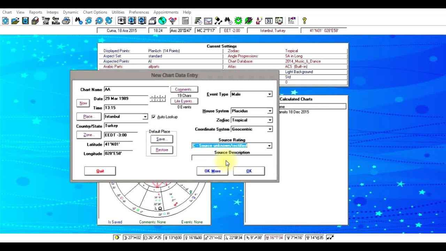Image resolution: width=446 pixels, height=251 pixels.
Task: Click the green alarm clock toolbar icon
Action: 238,21
